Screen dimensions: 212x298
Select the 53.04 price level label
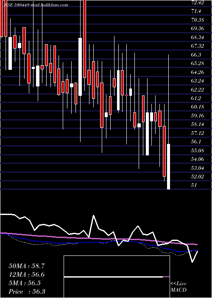[198, 168]
